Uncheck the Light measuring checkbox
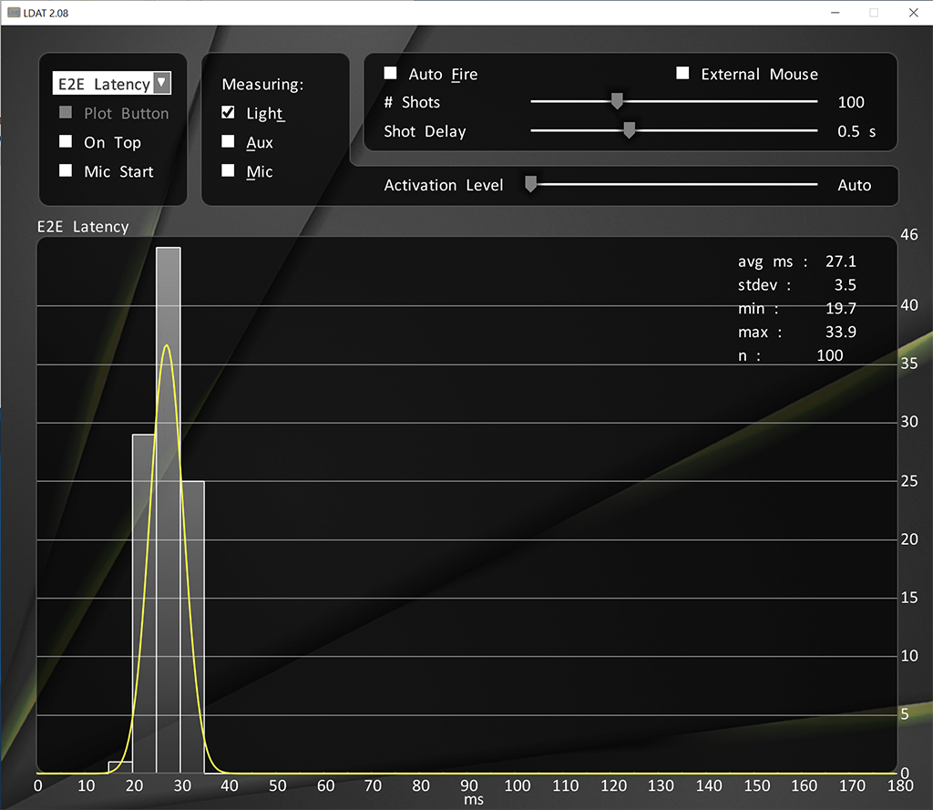This screenshot has height=810, width=933. pyautogui.click(x=228, y=112)
